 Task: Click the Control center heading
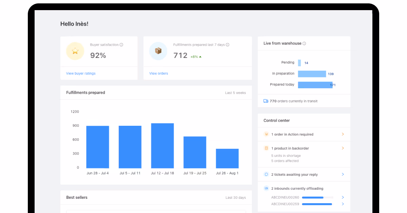(x=277, y=120)
